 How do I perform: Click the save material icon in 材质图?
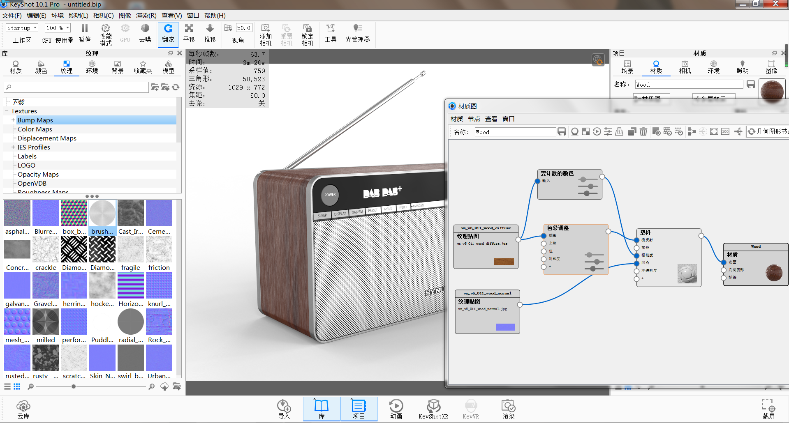(562, 131)
